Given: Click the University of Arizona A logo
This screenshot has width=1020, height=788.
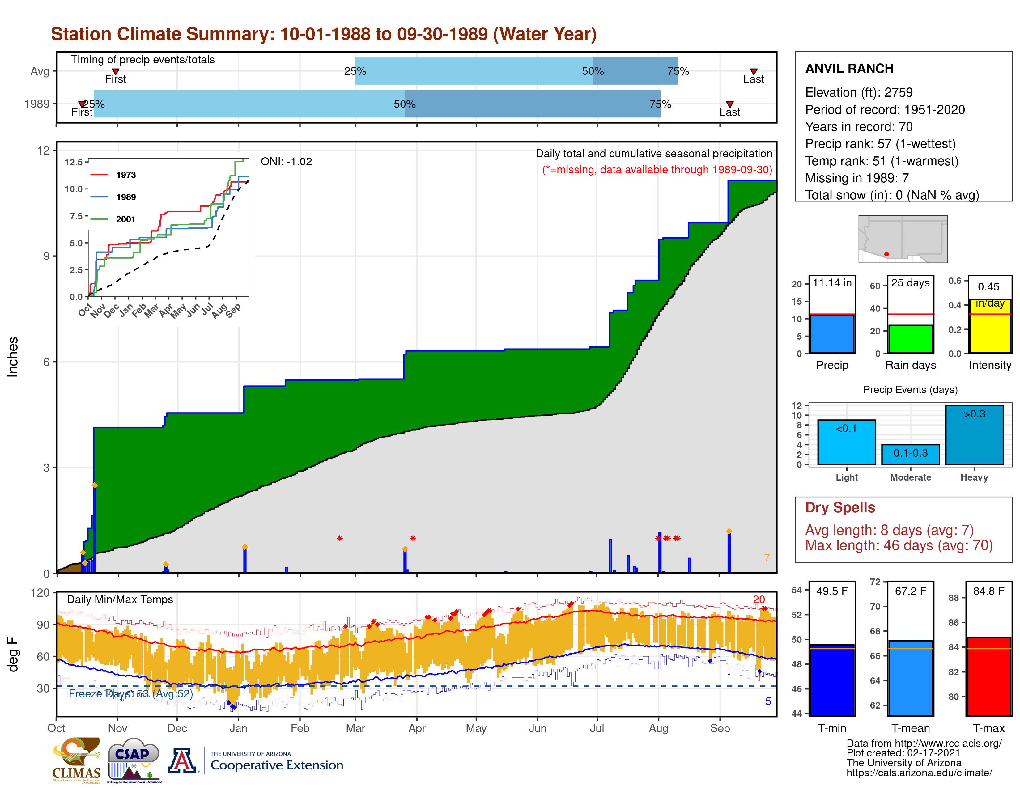Looking at the screenshot, I should [183, 760].
